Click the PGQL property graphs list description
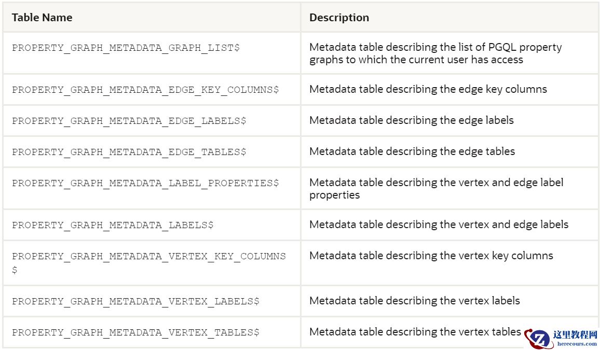600x350 pixels. point(435,53)
